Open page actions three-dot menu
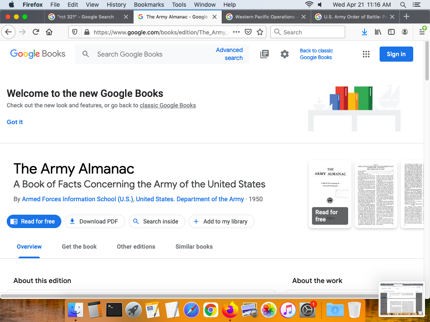Screen dimensions: 430x322 point(236,32)
